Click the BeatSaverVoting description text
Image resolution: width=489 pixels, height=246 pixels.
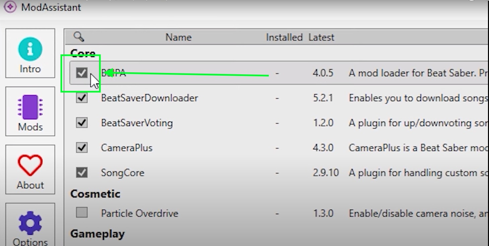tap(418, 123)
